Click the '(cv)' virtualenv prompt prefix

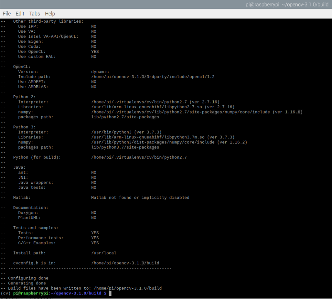point(6,293)
